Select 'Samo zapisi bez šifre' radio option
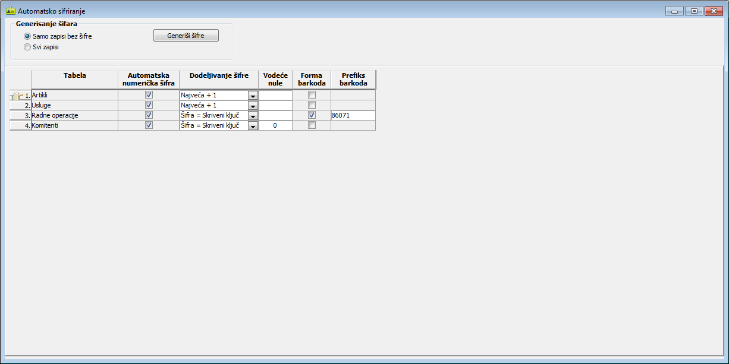 tap(27, 36)
